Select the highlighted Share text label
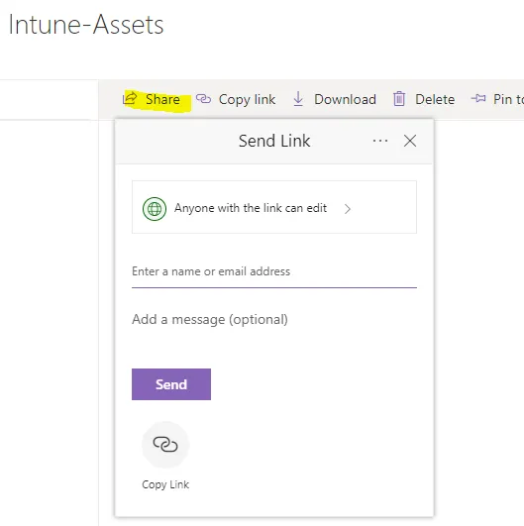The height and width of the screenshot is (526, 524). click(x=162, y=99)
